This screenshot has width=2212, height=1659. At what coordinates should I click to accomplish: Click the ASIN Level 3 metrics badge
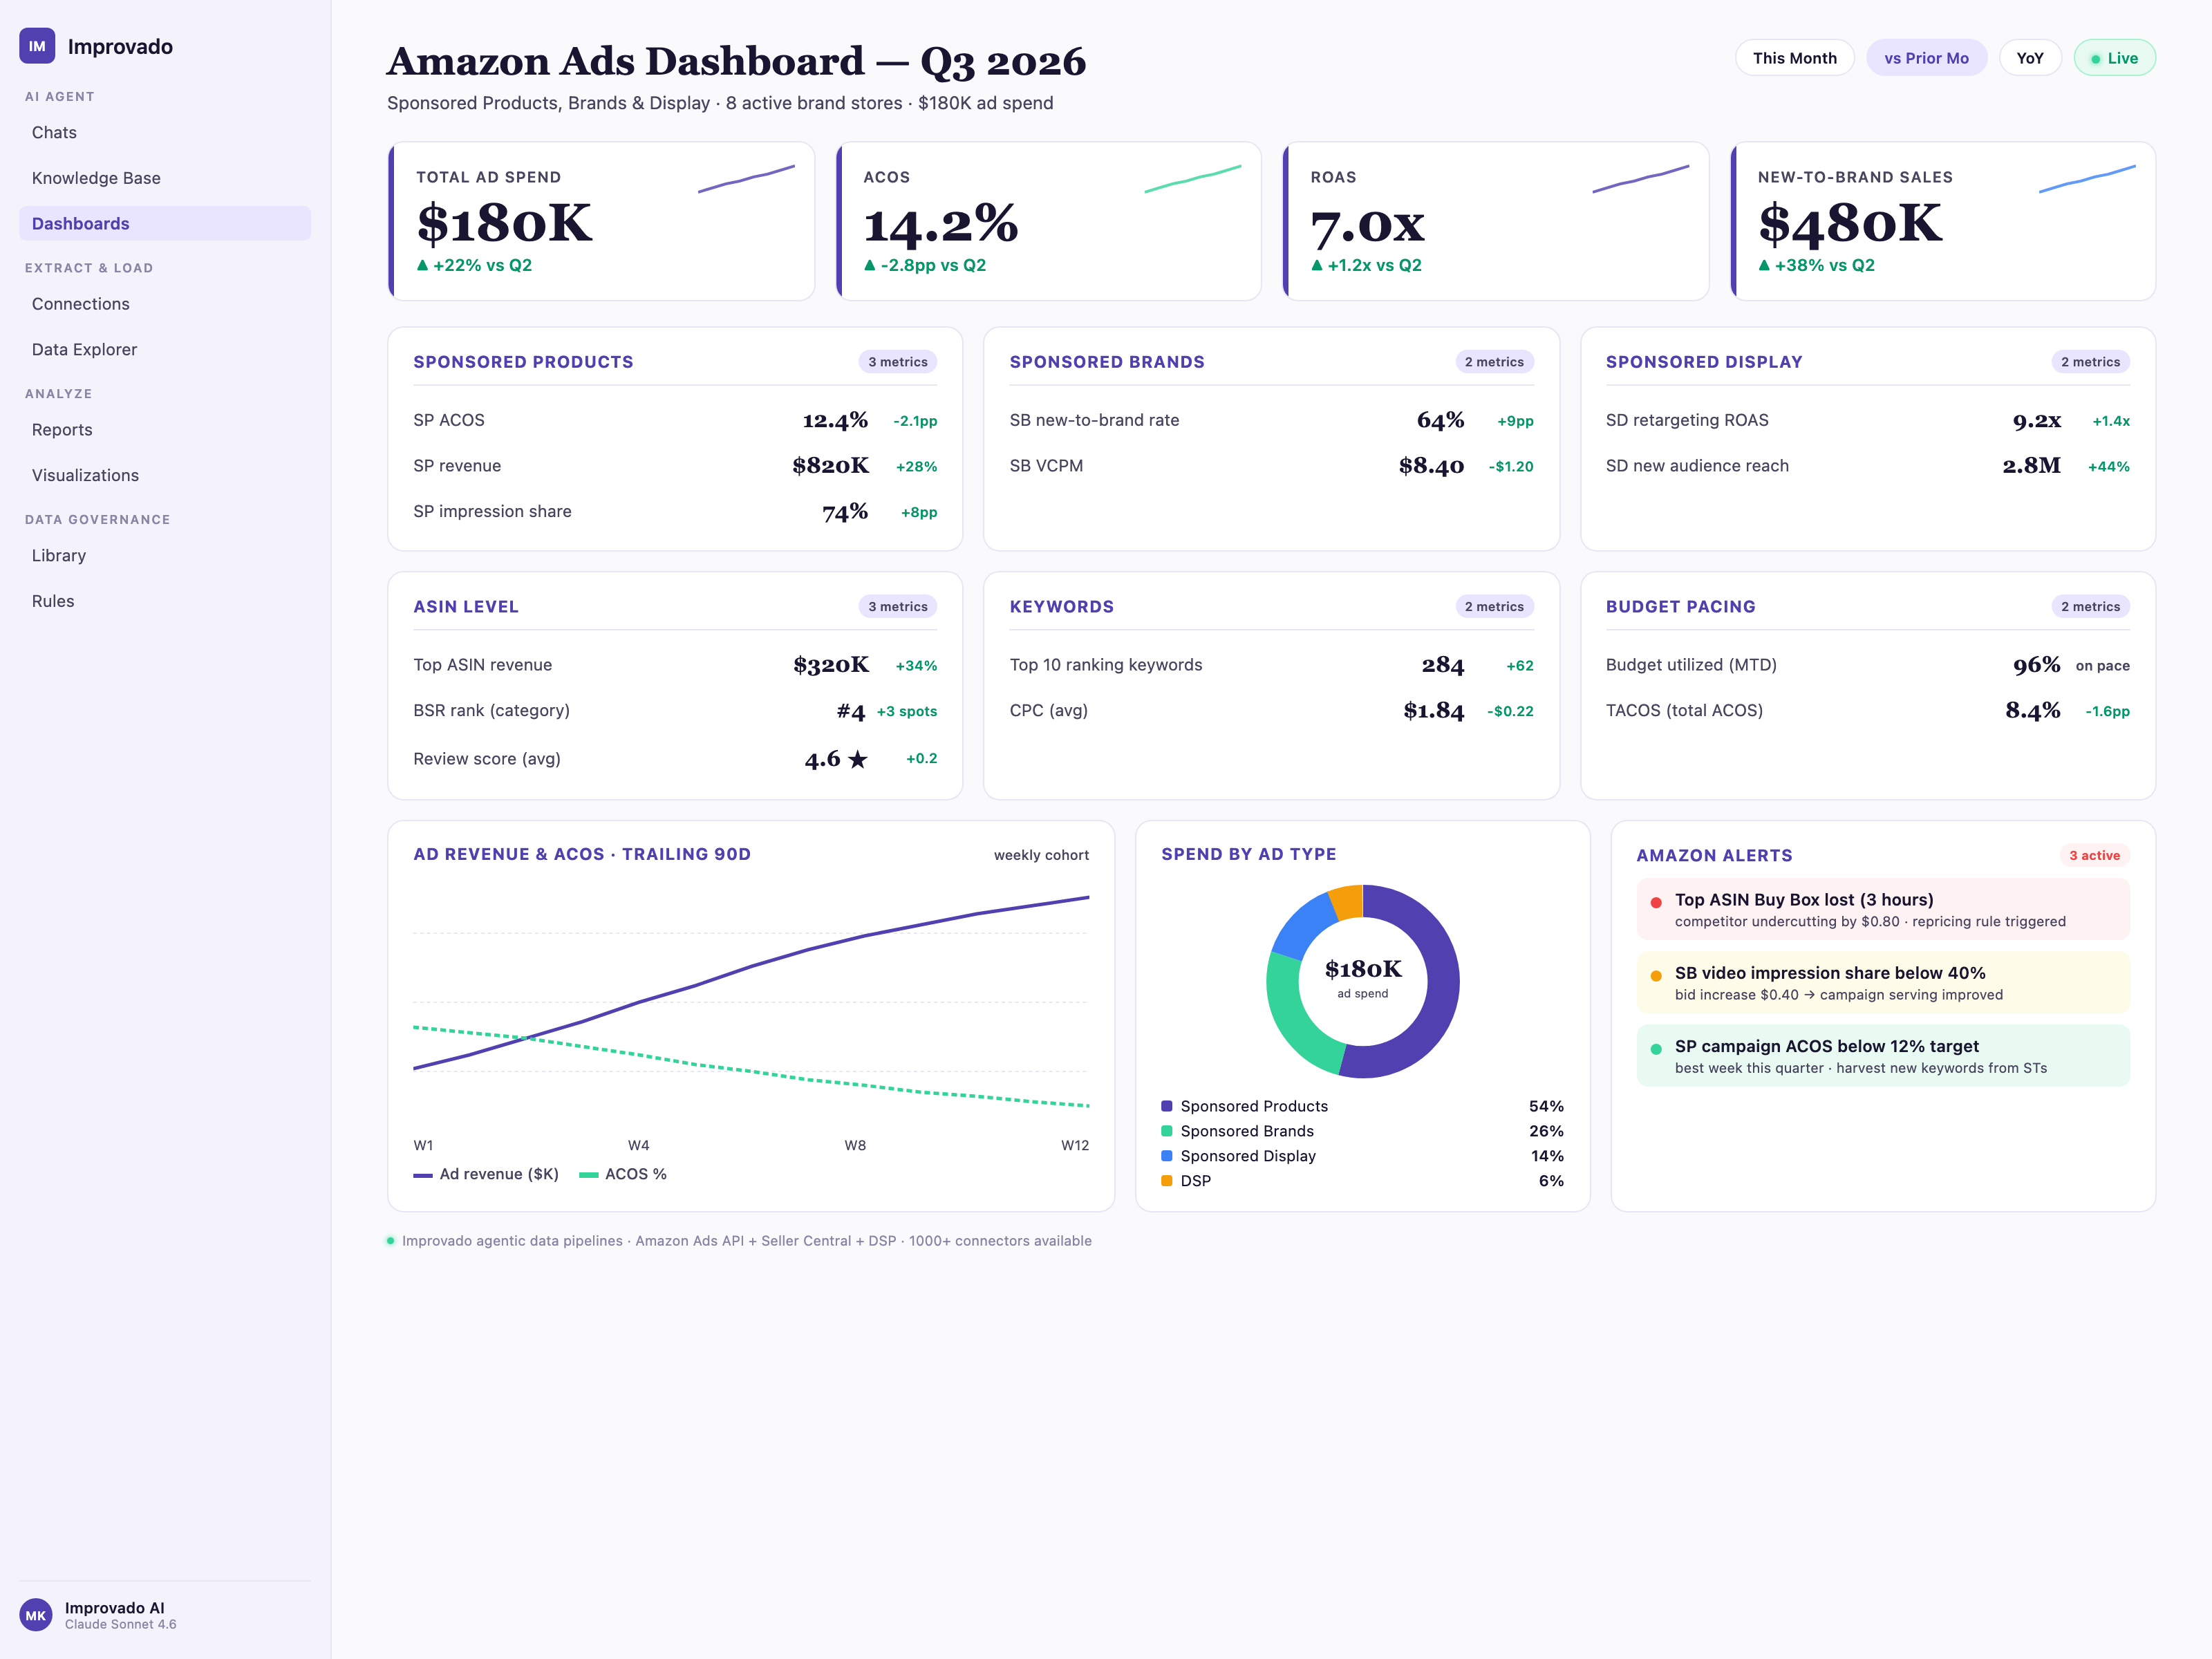coord(897,607)
